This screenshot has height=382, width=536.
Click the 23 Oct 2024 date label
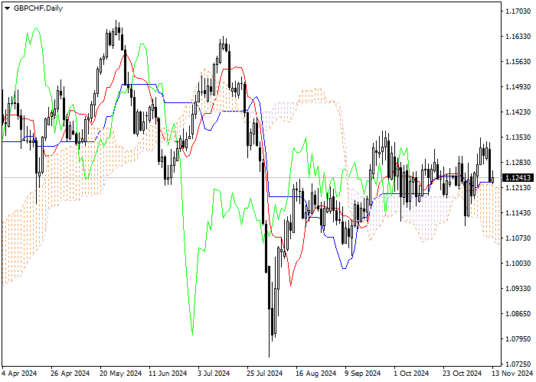[462, 374]
